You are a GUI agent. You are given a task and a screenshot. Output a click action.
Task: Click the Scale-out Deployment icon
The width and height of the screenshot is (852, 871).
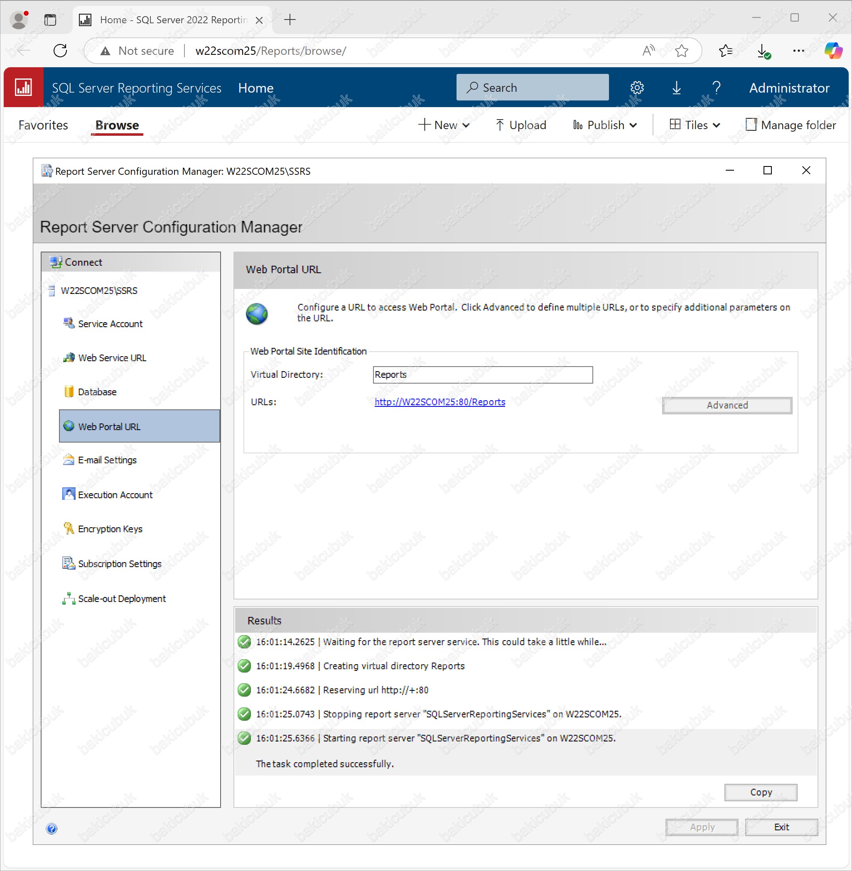69,598
